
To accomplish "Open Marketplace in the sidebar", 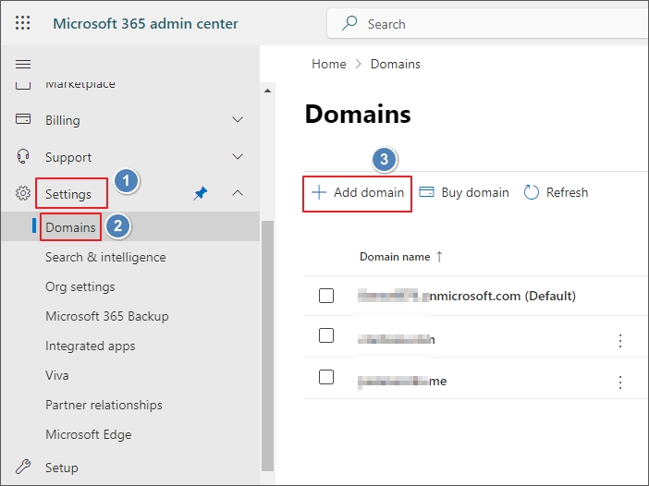I will click(80, 83).
